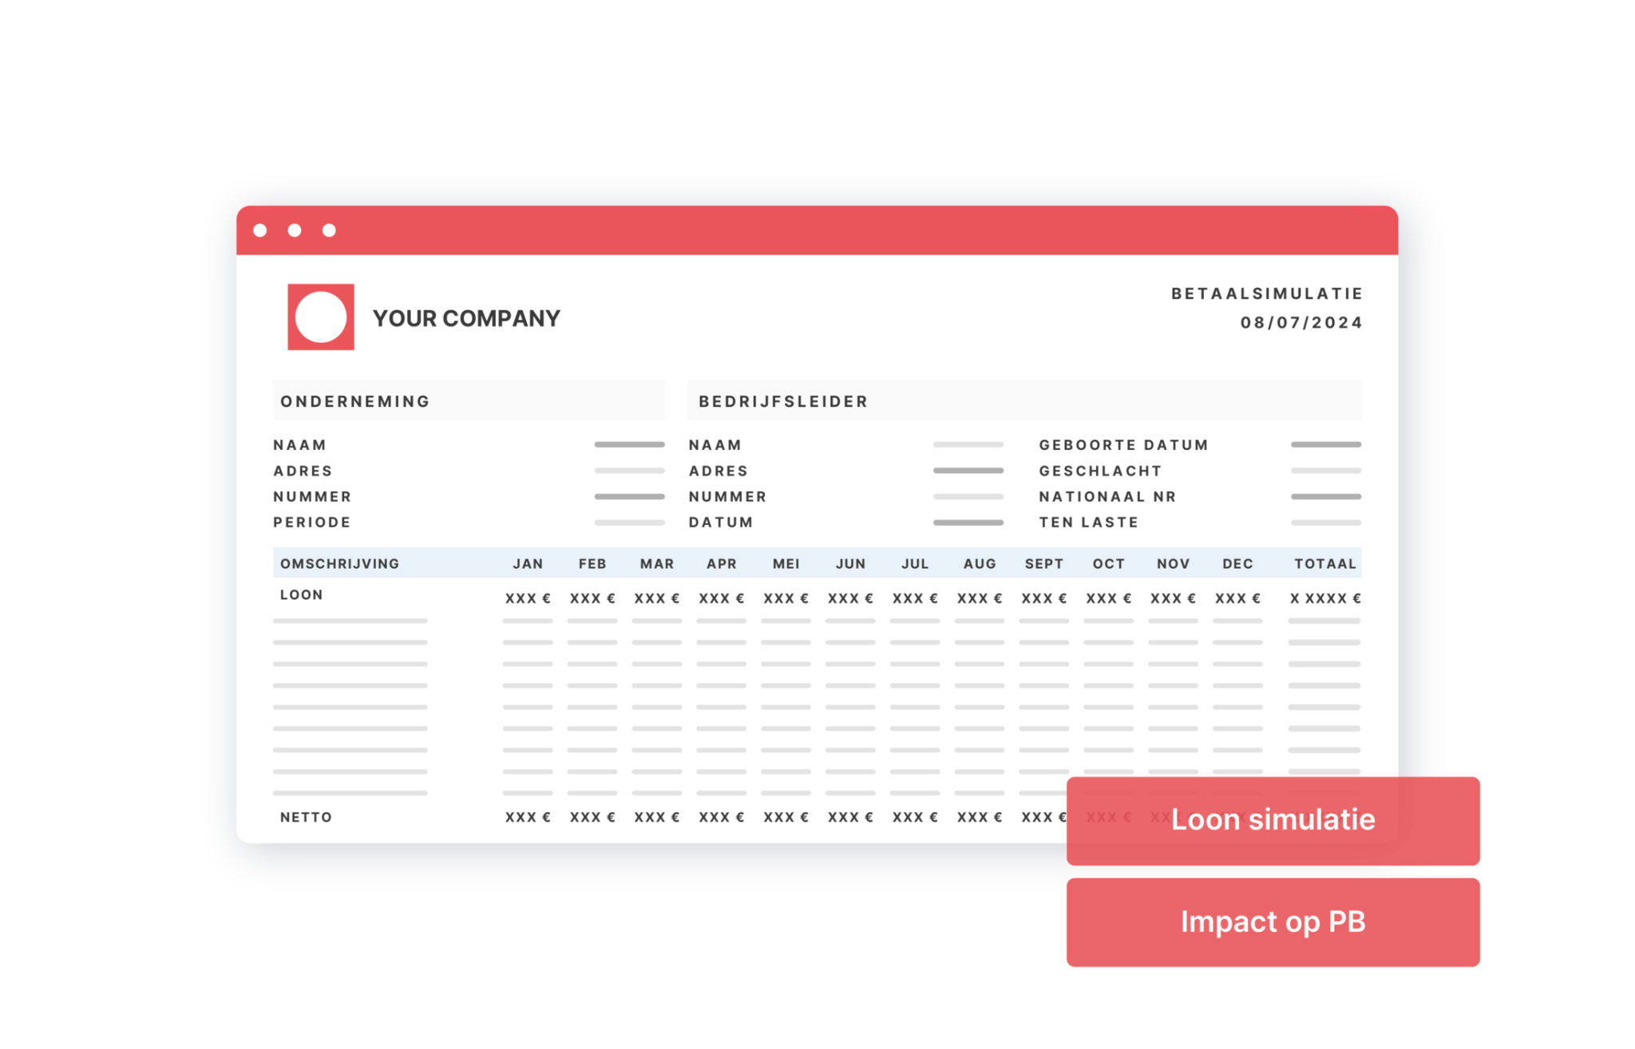This screenshot has height=1049, width=1635.
Task: Click the Onderneming Periode value field
Action: 629,523
